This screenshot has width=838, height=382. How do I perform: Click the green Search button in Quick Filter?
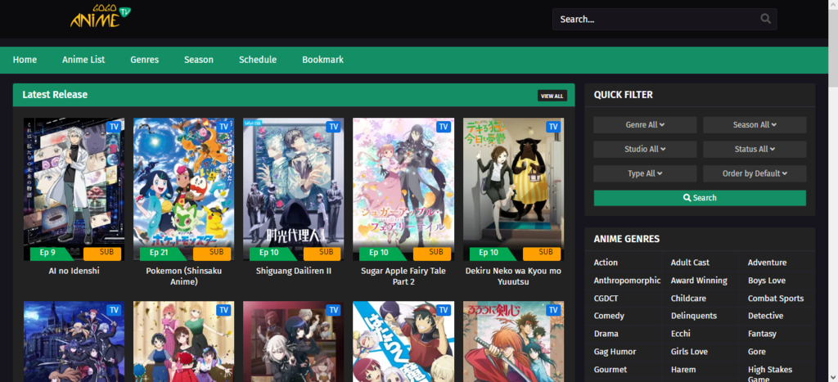tap(700, 198)
